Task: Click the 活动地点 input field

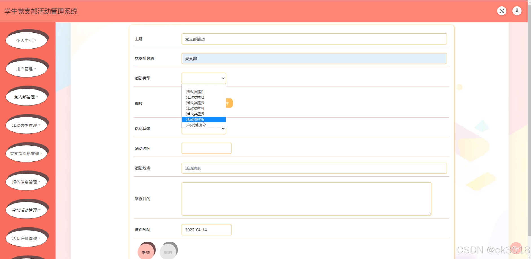Action: point(314,168)
